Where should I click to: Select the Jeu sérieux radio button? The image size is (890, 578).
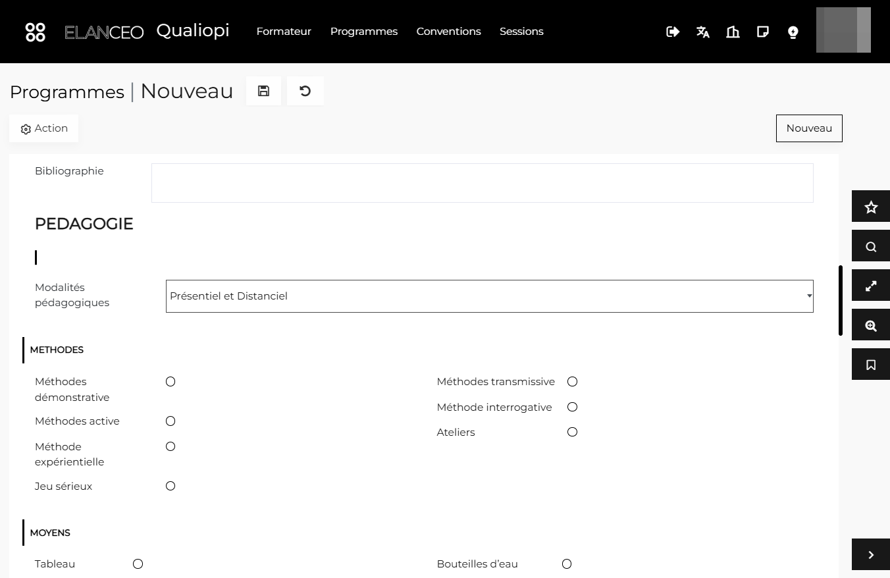click(170, 486)
